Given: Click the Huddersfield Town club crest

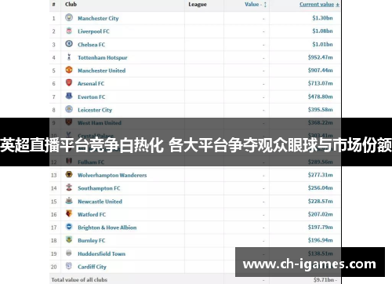Looking at the screenshot, I should point(69,253).
